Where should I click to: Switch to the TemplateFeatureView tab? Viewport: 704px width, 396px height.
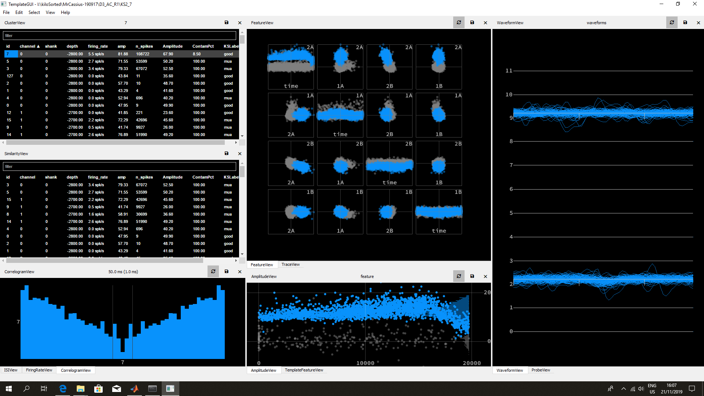[304, 370]
